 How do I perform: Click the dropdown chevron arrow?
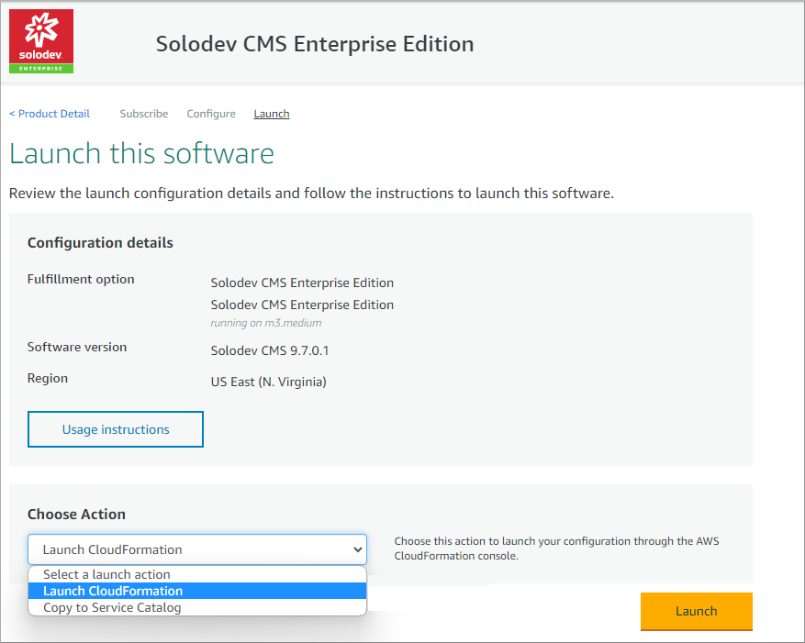click(x=358, y=549)
